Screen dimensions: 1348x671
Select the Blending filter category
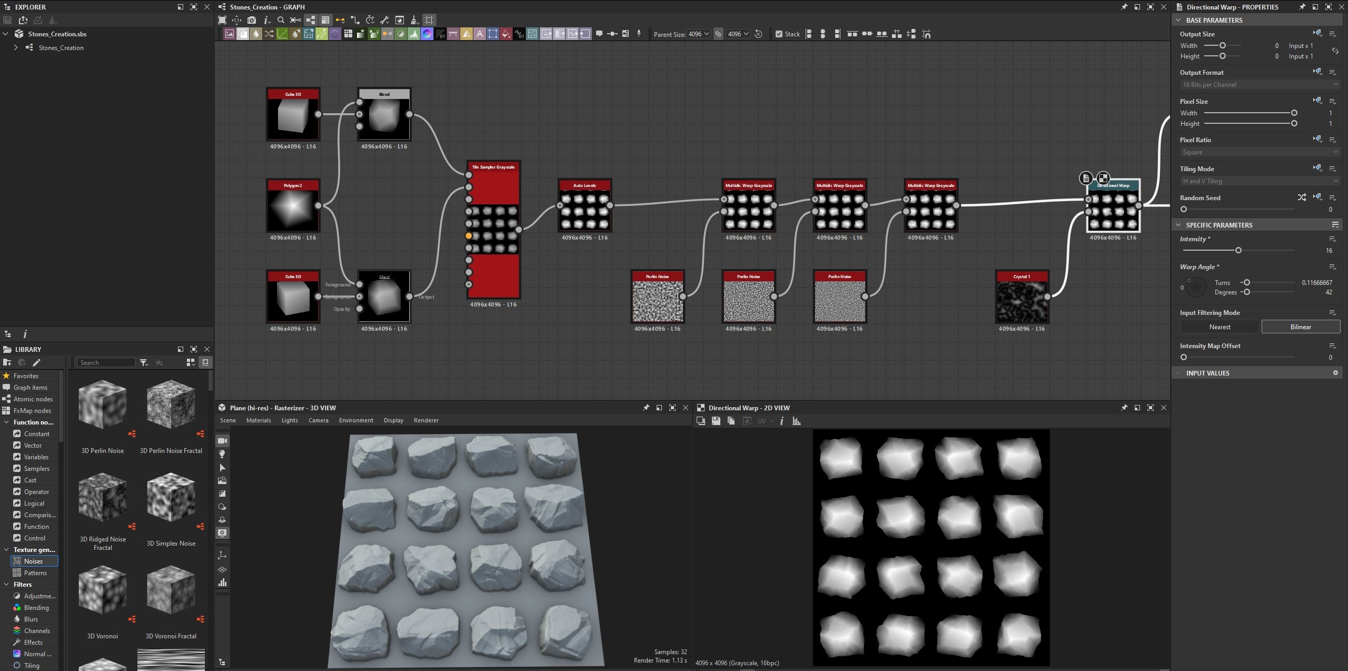pos(36,607)
